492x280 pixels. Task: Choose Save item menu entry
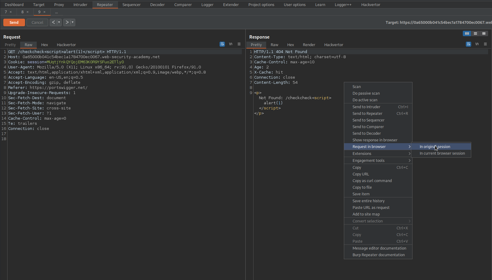point(378,194)
